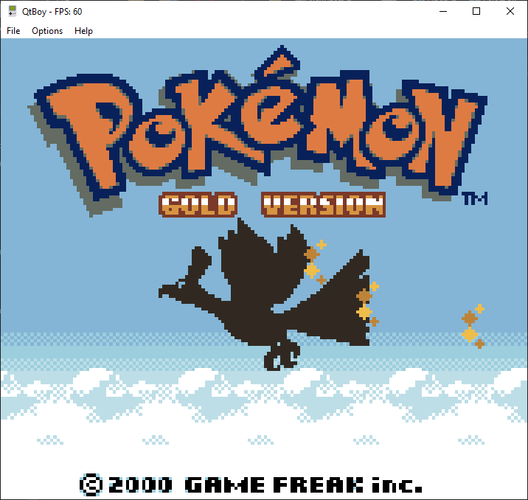The image size is (528, 500).
Task: Minimize the QtBoy window
Action: point(443,12)
